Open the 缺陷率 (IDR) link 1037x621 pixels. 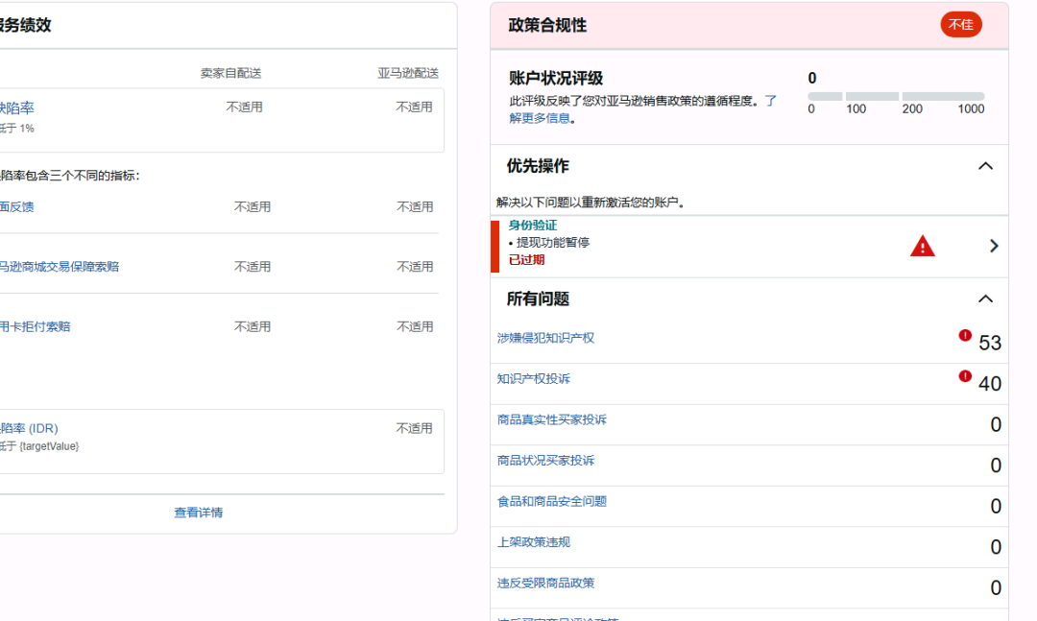pos(29,428)
